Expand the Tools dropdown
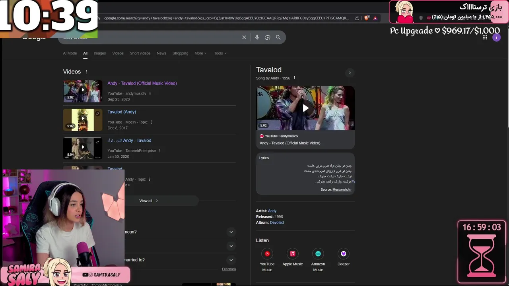Image resolution: width=509 pixels, height=286 pixels. 220,53
